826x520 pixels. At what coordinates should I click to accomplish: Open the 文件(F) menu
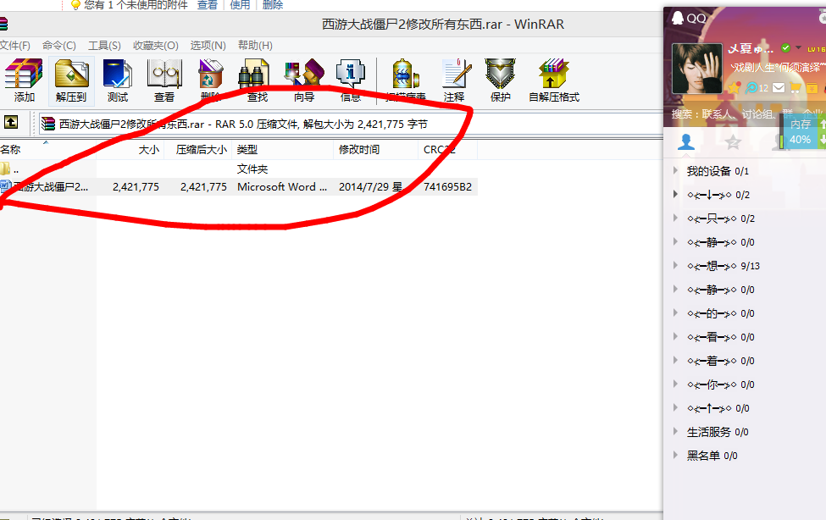coord(14,45)
